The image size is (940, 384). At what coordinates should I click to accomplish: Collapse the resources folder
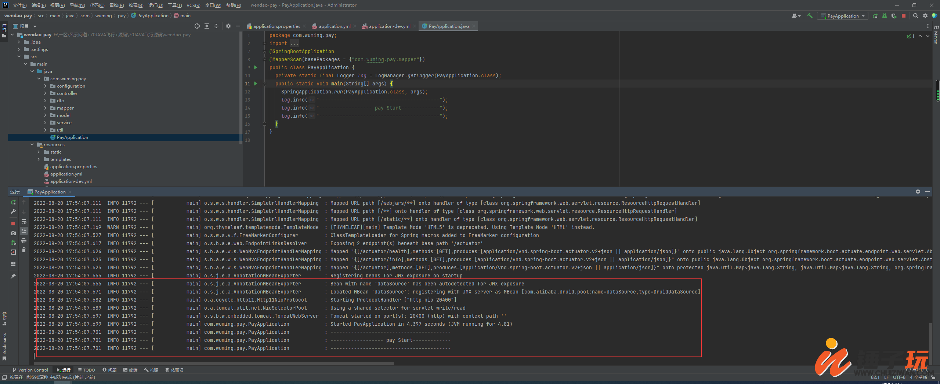(x=32, y=145)
